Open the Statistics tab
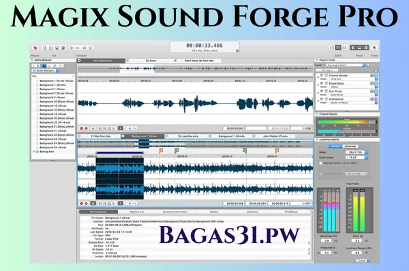 click(252, 212)
